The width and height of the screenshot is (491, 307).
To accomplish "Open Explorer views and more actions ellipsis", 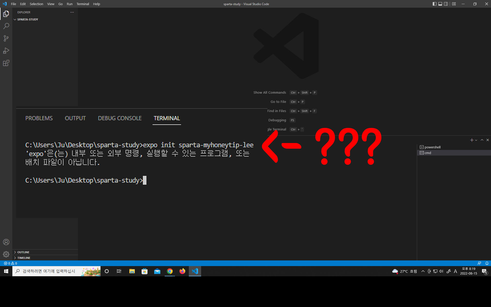I will coord(72,12).
